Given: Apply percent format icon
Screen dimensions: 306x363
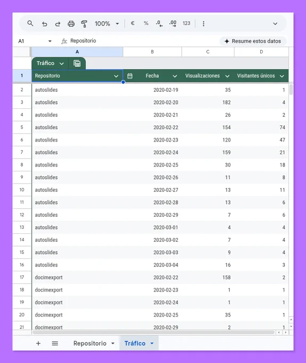Looking at the screenshot, I should [x=146, y=23].
